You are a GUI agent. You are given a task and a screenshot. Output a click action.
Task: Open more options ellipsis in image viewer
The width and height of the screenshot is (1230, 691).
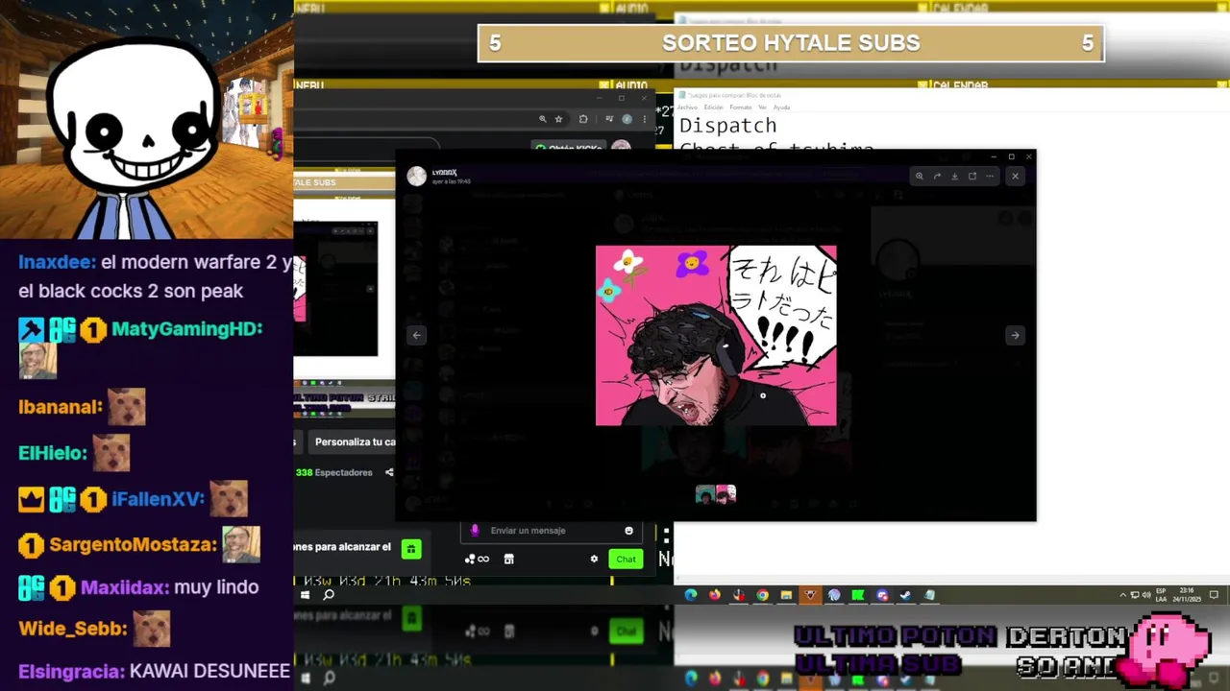click(x=989, y=176)
